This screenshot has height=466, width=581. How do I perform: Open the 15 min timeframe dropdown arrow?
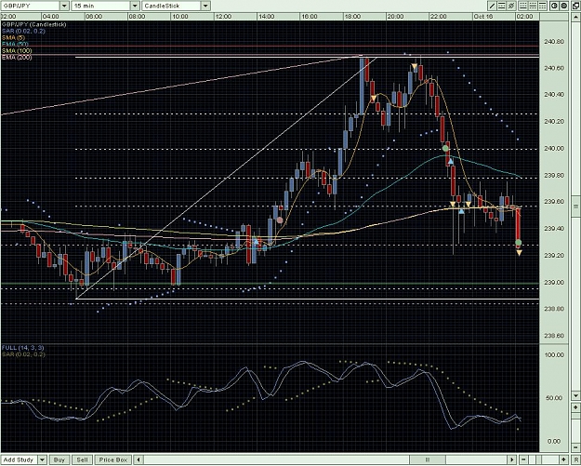point(135,6)
